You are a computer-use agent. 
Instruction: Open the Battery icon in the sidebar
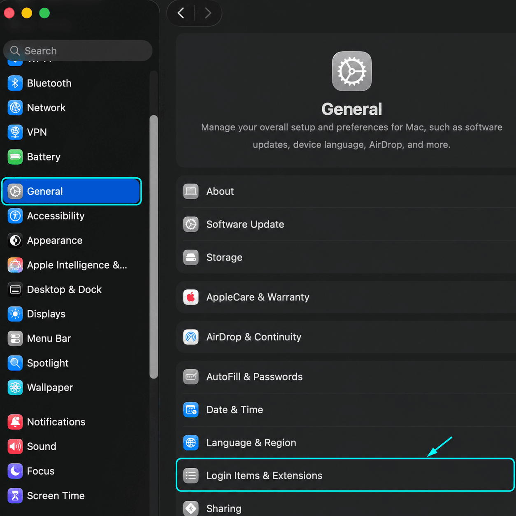[15, 157]
